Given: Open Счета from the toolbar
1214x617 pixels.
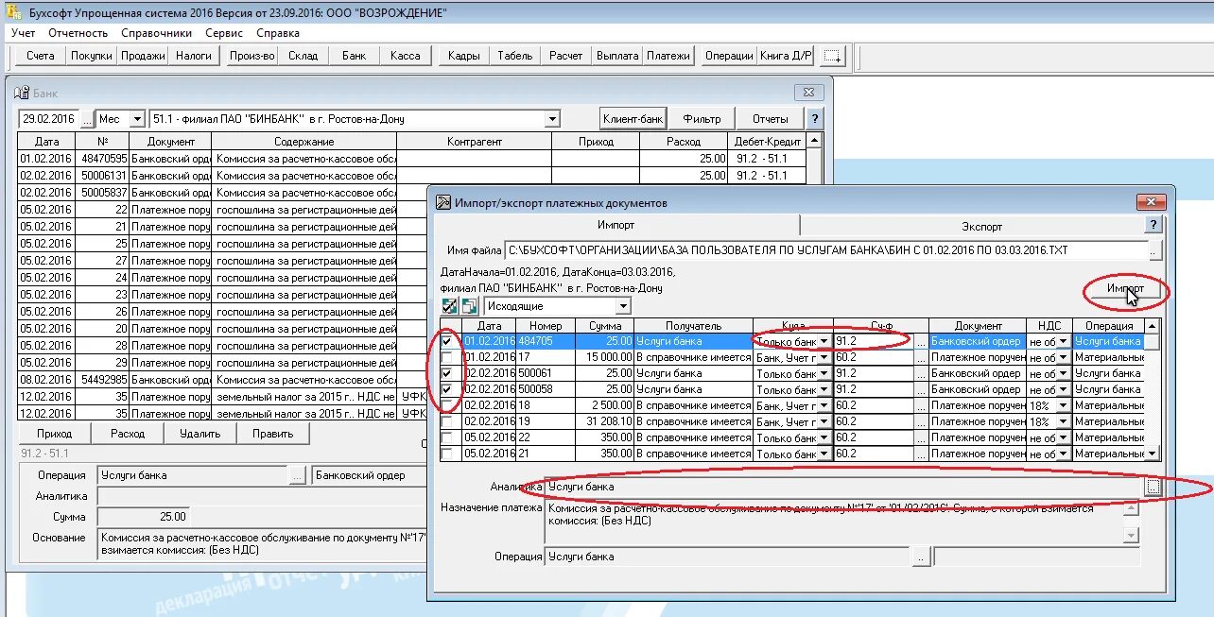Looking at the screenshot, I should coord(41,56).
